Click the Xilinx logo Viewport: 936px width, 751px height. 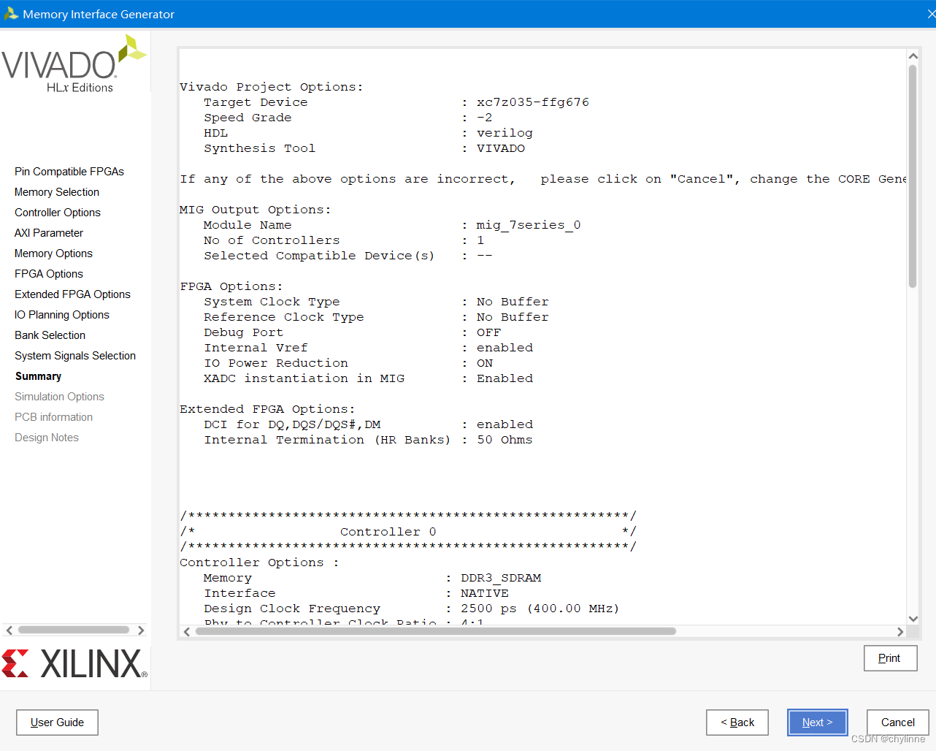click(74, 663)
